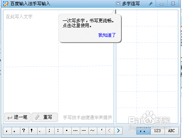182x138 pixels.
Task: Insert the question mark key
Action: (x=25, y=131)
